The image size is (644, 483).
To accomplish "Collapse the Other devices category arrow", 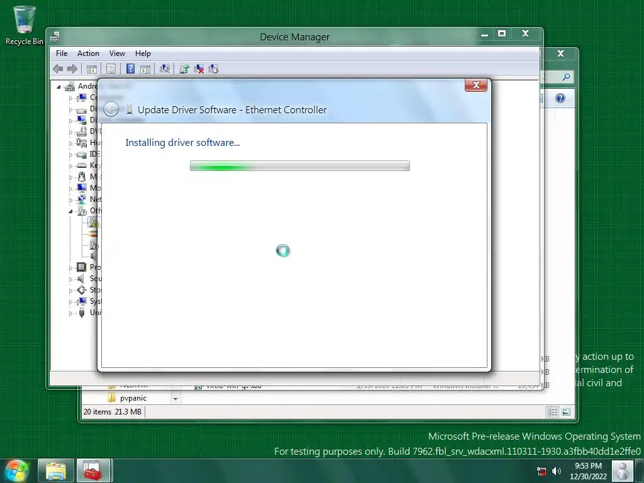I will (x=70, y=211).
